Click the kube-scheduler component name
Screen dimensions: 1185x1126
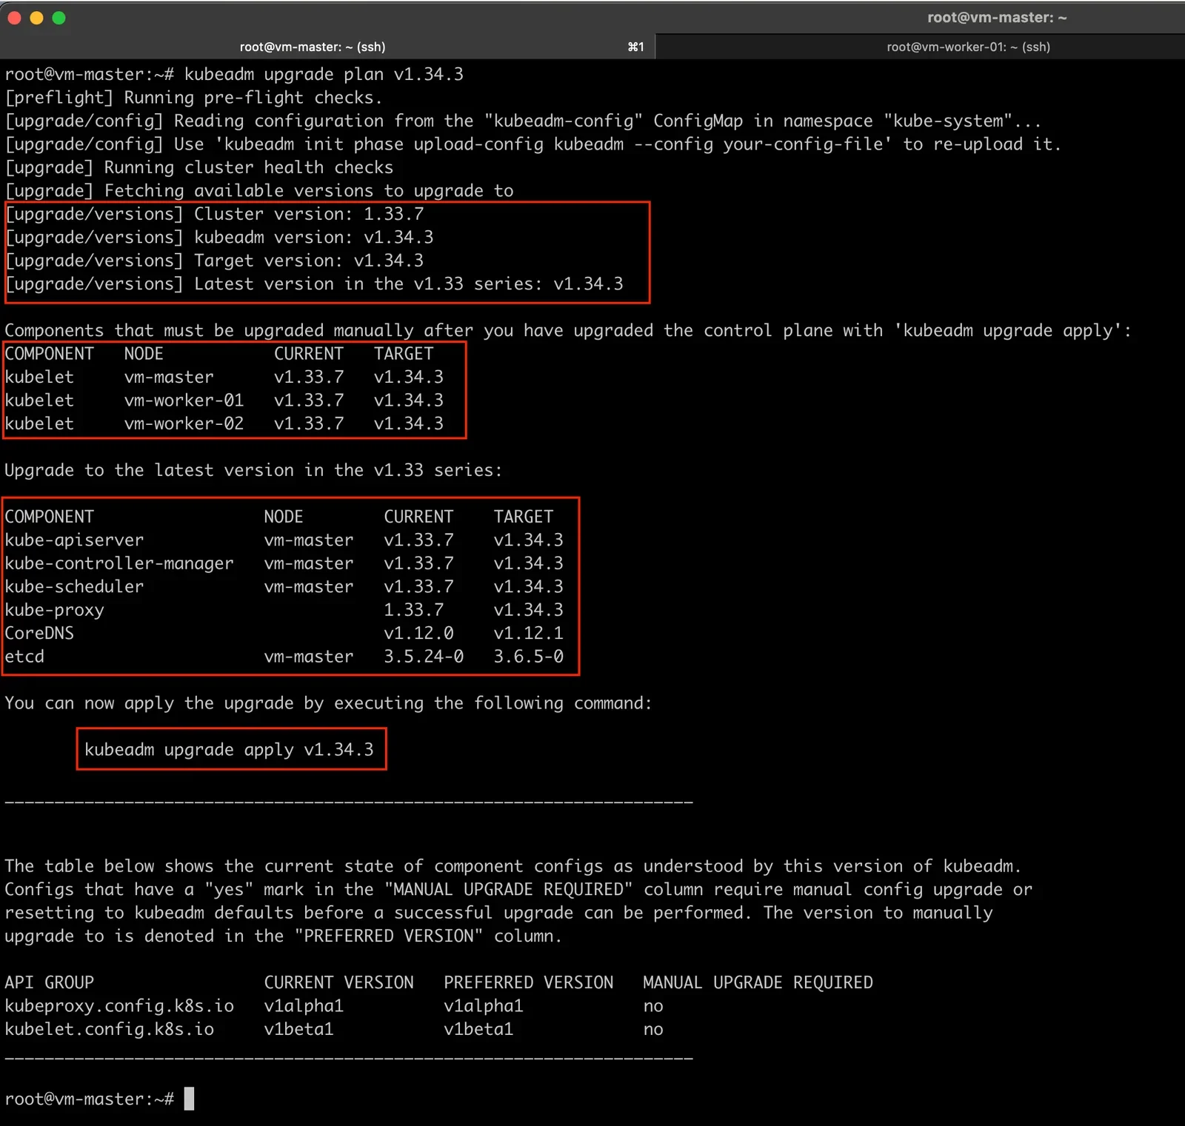74,586
